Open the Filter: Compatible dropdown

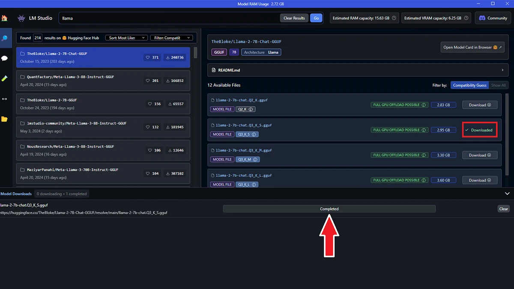click(171, 38)
